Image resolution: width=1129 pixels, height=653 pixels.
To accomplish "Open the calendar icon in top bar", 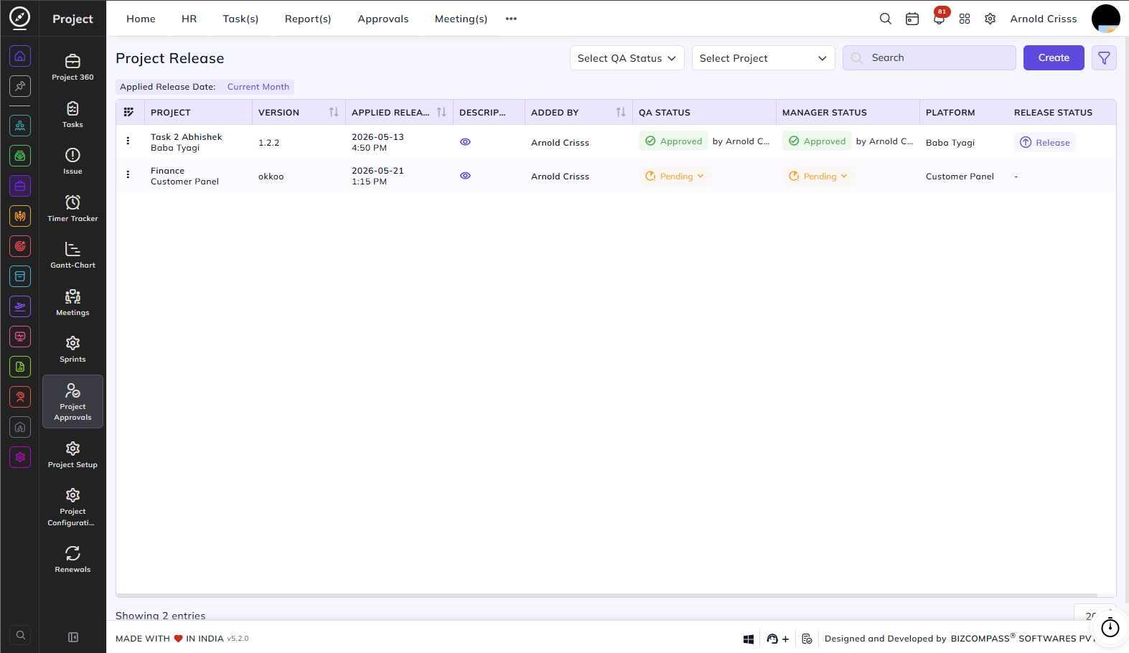I will (x=912, y=19).
